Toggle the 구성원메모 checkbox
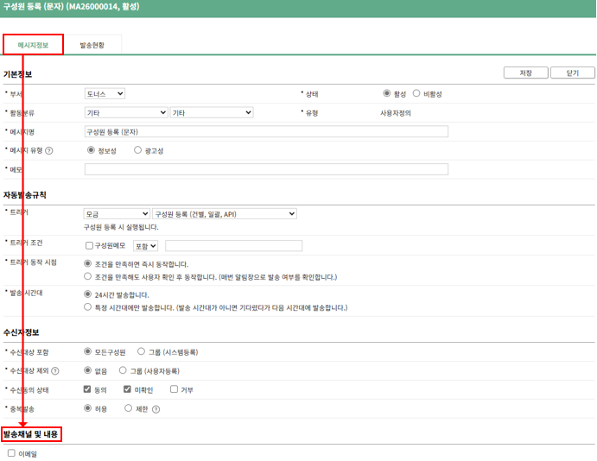Image resolution: width=597 pixels, height=461 pixels. point(89,245)
